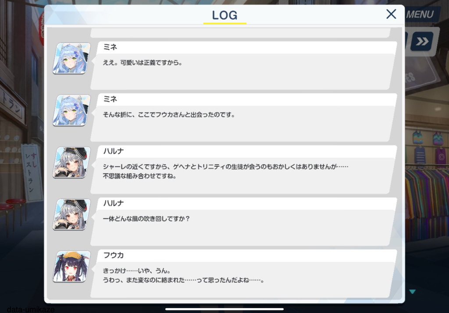The width and height of the screenshot is (449, 313).
Task: Click the first ミネ name header
Action: pyautogui.click(x=110, y=47)
